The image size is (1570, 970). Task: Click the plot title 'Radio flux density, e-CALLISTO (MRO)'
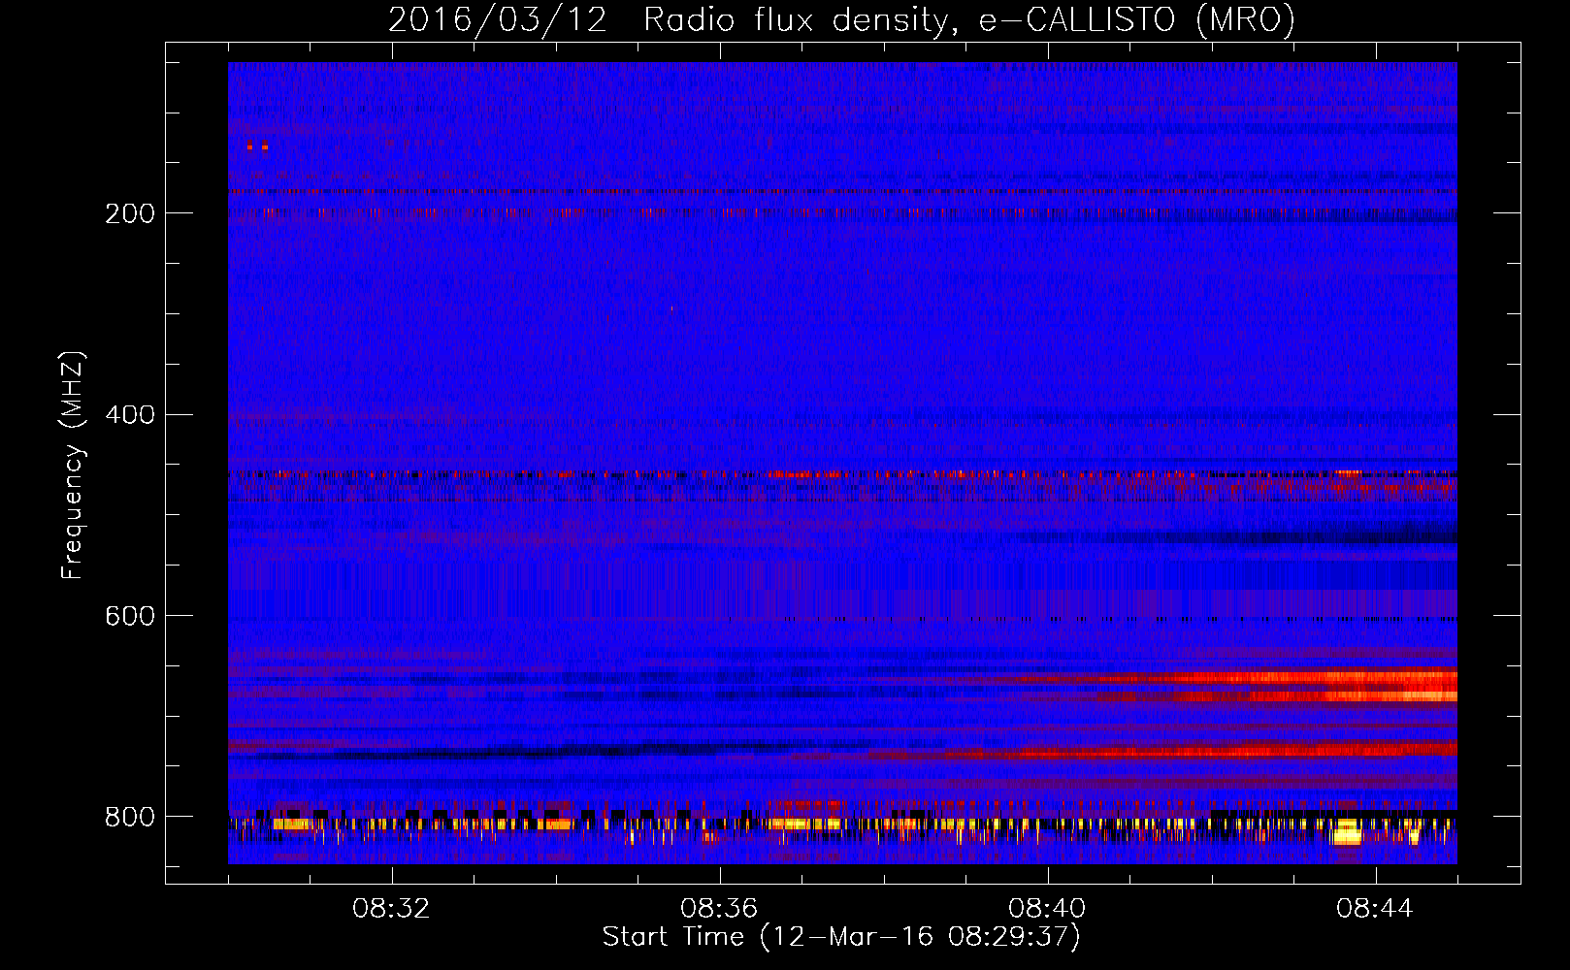[968, 20]
